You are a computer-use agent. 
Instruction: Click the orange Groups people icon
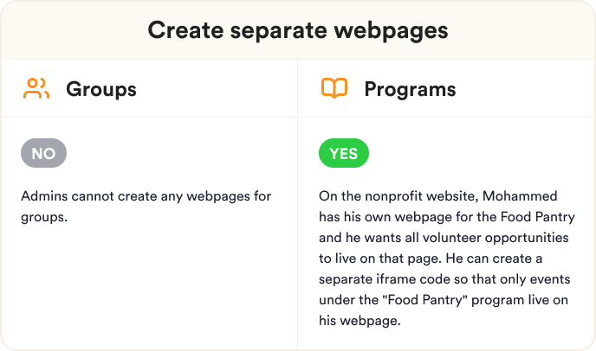tap(36, 88)
